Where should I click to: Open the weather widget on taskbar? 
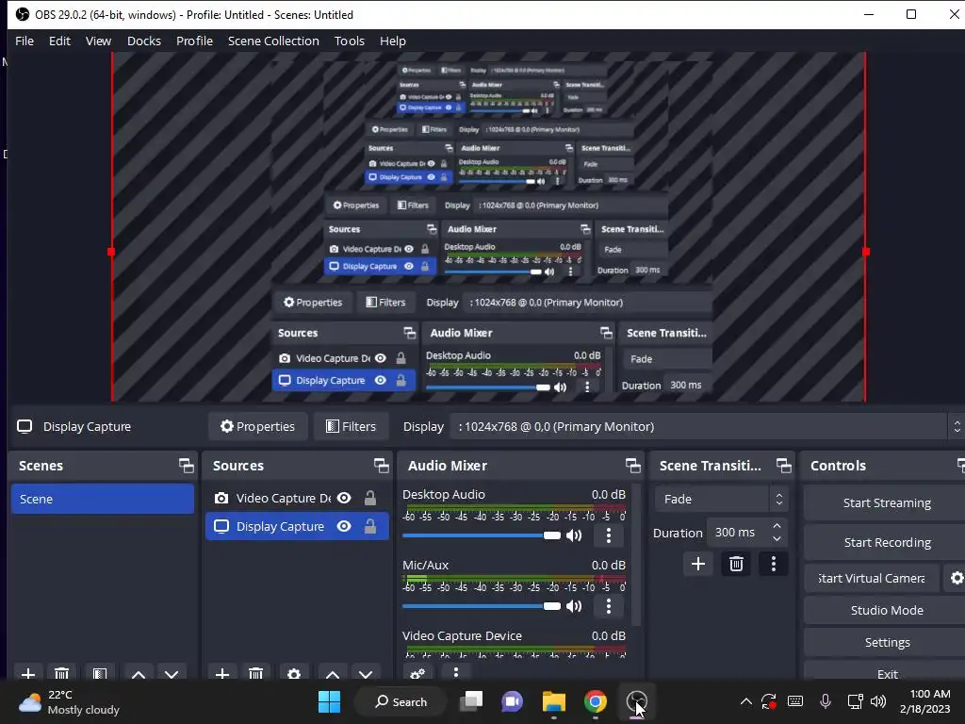(x=69, y=701)
